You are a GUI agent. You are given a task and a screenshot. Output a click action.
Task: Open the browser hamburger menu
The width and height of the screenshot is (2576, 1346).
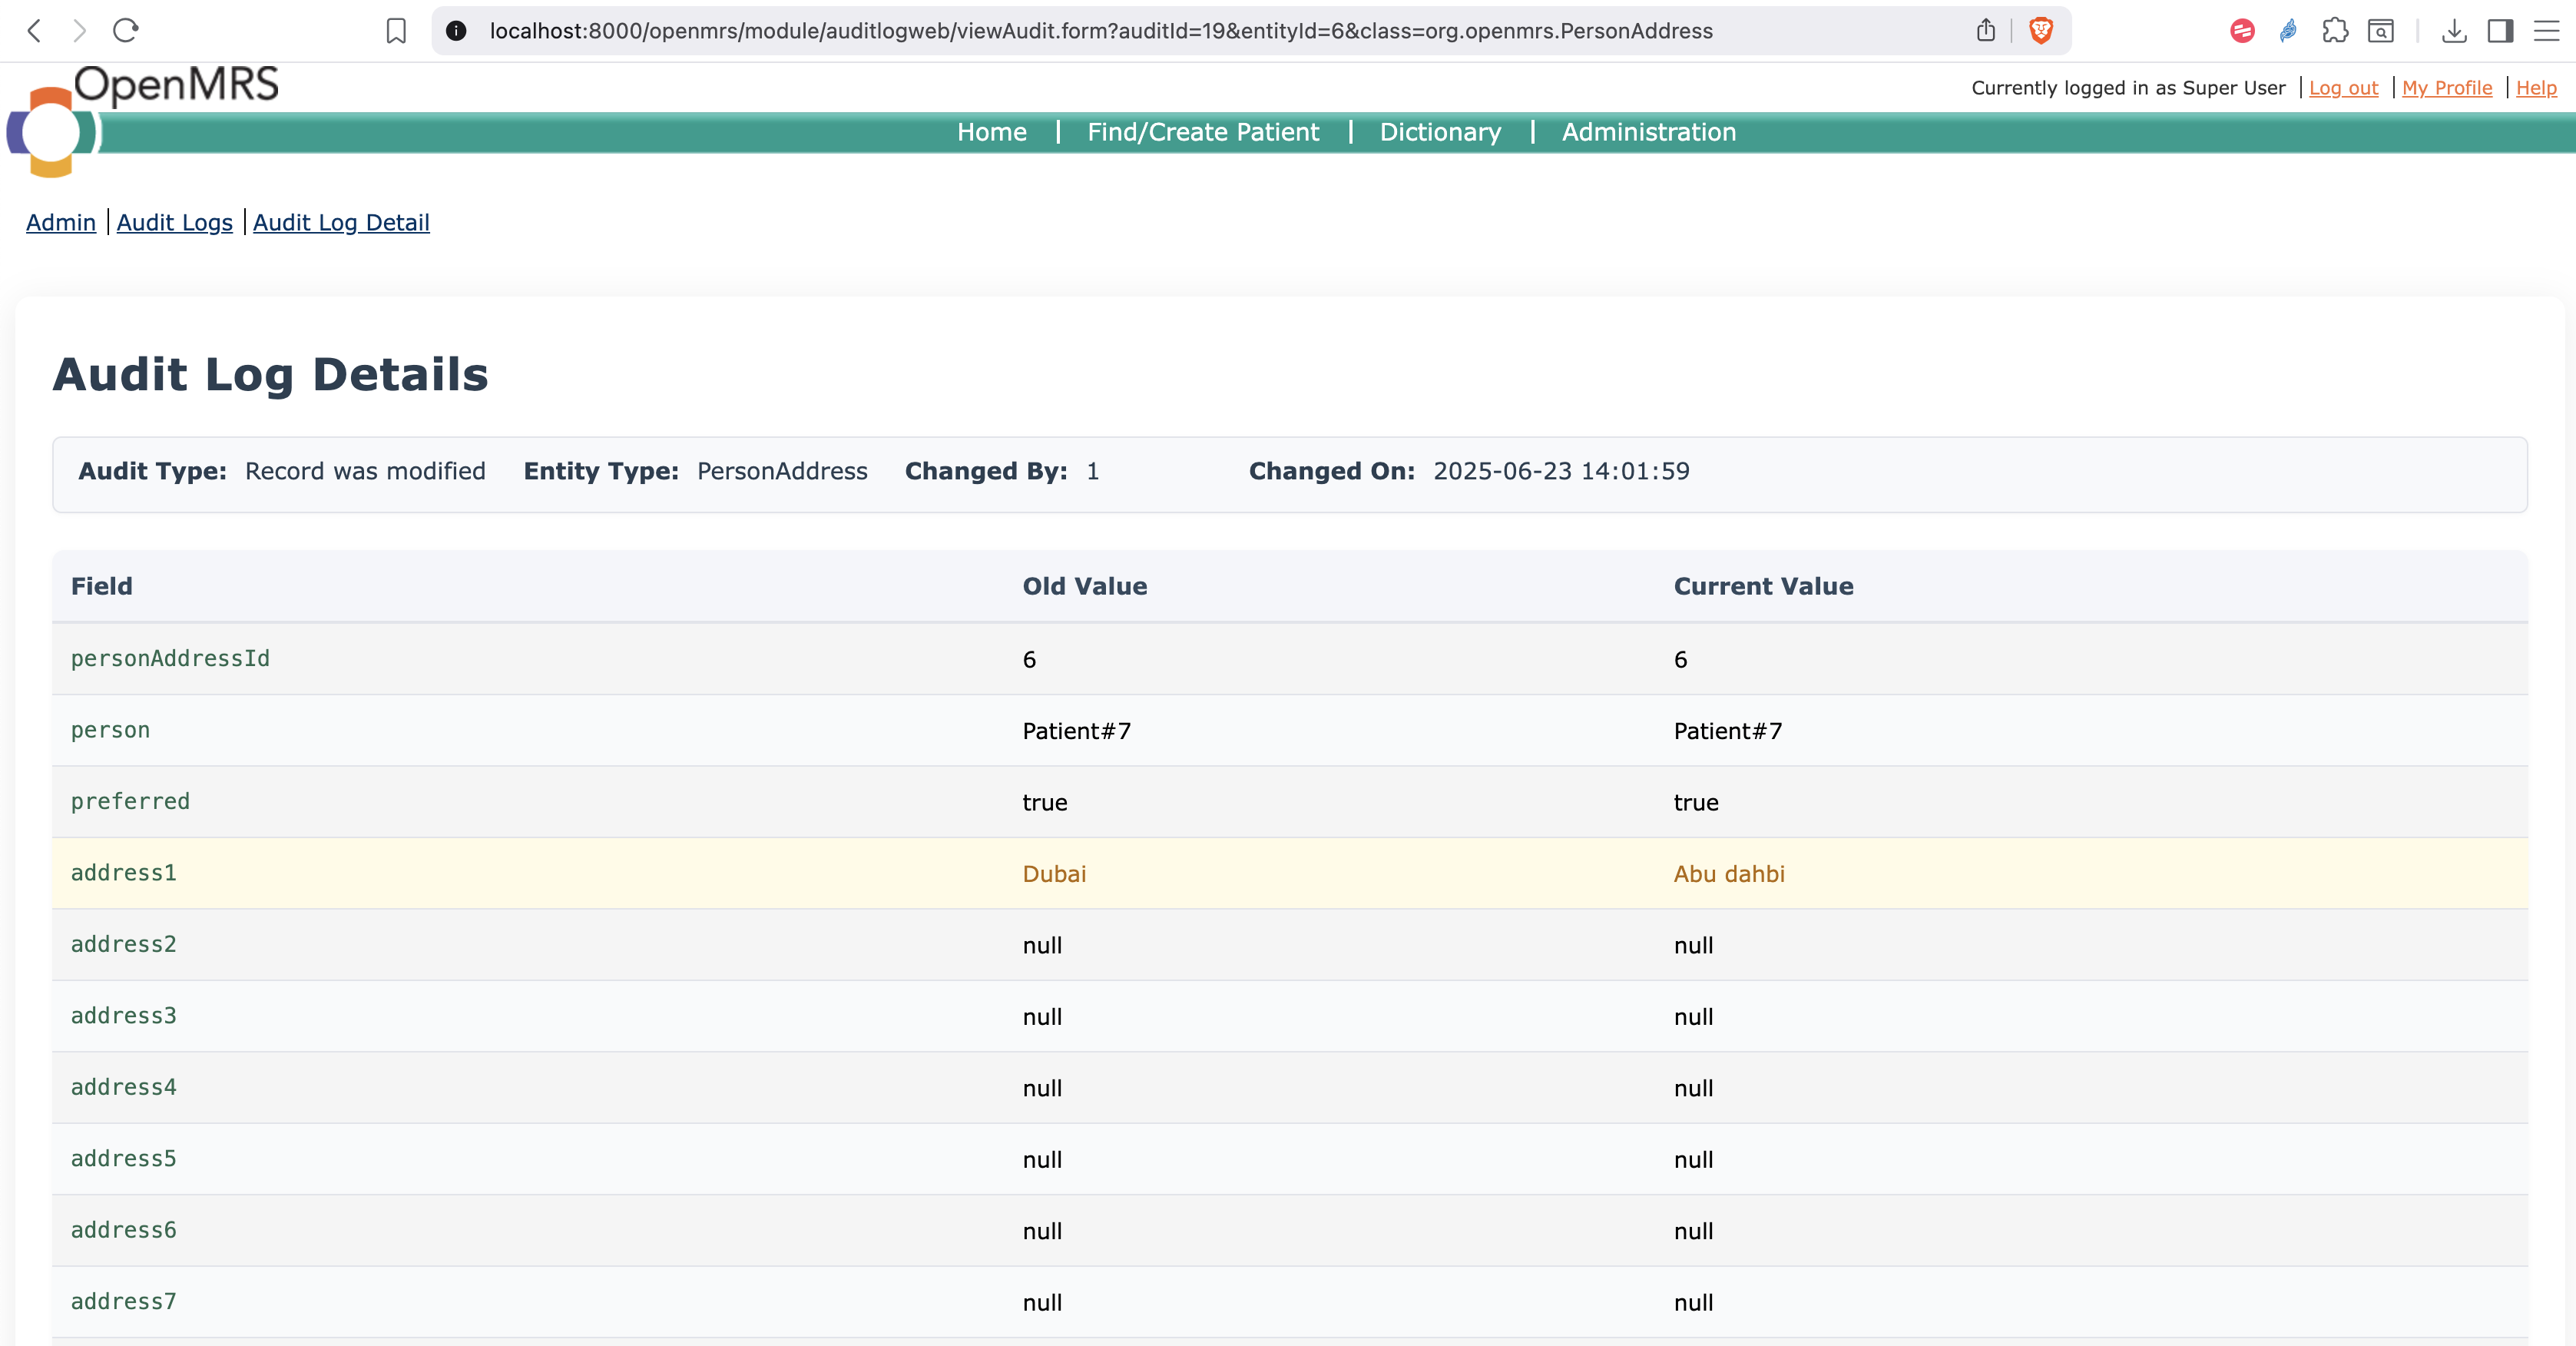click(x=2546, y=31)
